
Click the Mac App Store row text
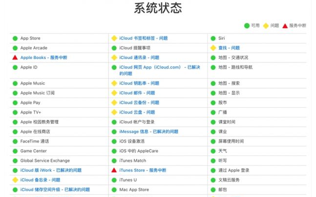tap(134, 190)
